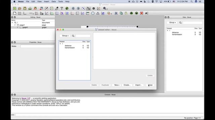The image size is (215, 120).
Task: Move selected widget up with green arrow
Action: [131, 13]
